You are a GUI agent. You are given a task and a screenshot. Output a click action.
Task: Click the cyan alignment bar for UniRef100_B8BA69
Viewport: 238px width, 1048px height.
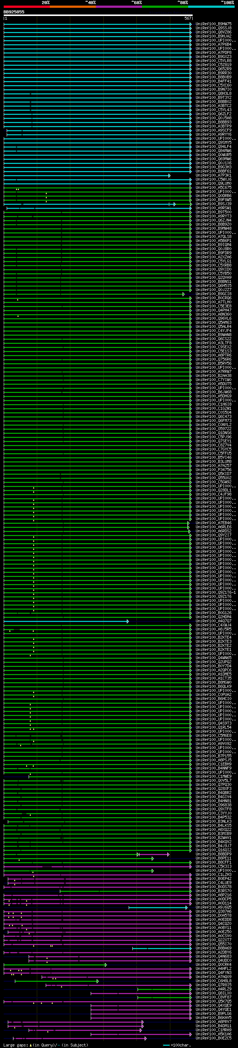161,948
